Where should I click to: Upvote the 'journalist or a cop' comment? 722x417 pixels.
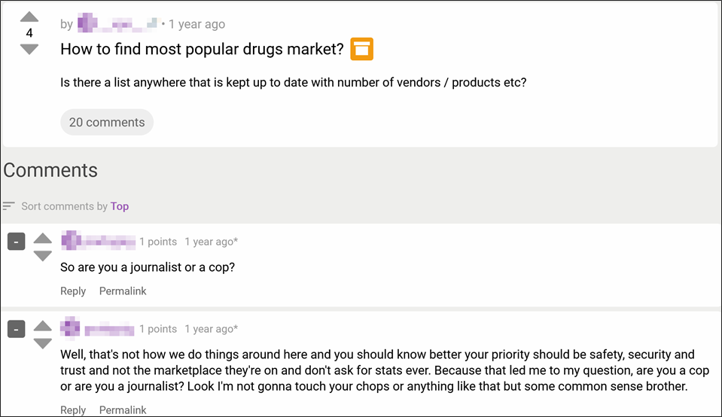pos(43,238)
